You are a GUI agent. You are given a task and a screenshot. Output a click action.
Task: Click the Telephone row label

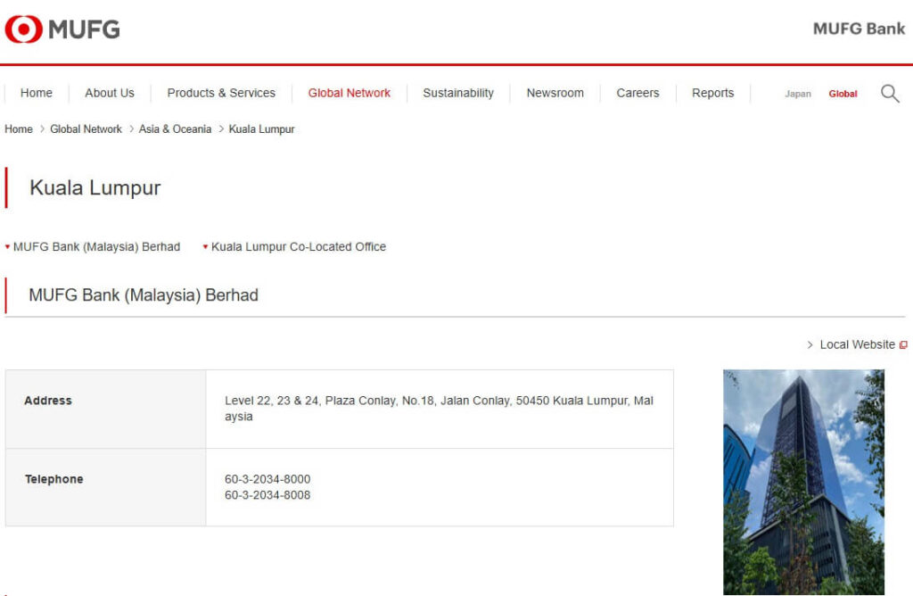[53, 479]
